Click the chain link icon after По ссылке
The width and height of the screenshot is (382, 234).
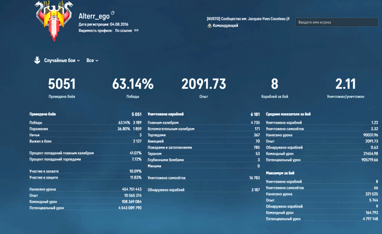(x=137, y=30)
